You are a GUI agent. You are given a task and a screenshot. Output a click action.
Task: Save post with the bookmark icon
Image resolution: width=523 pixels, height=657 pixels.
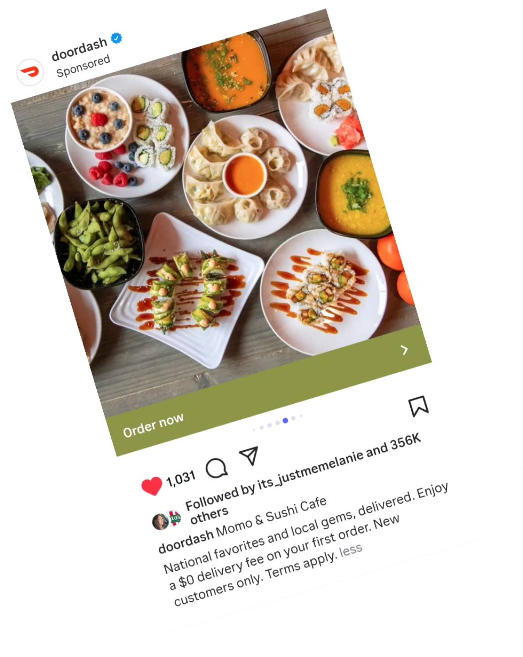tap(418, 406)
